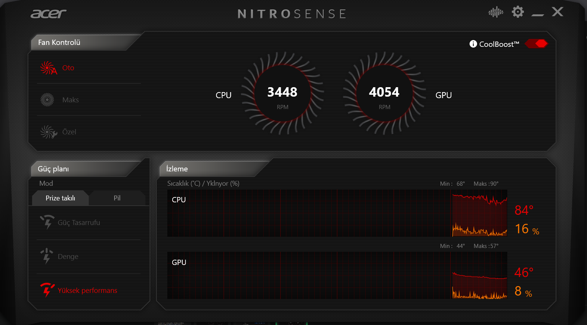Open the audio equalizer waveform icon

(x=496, y=12)
